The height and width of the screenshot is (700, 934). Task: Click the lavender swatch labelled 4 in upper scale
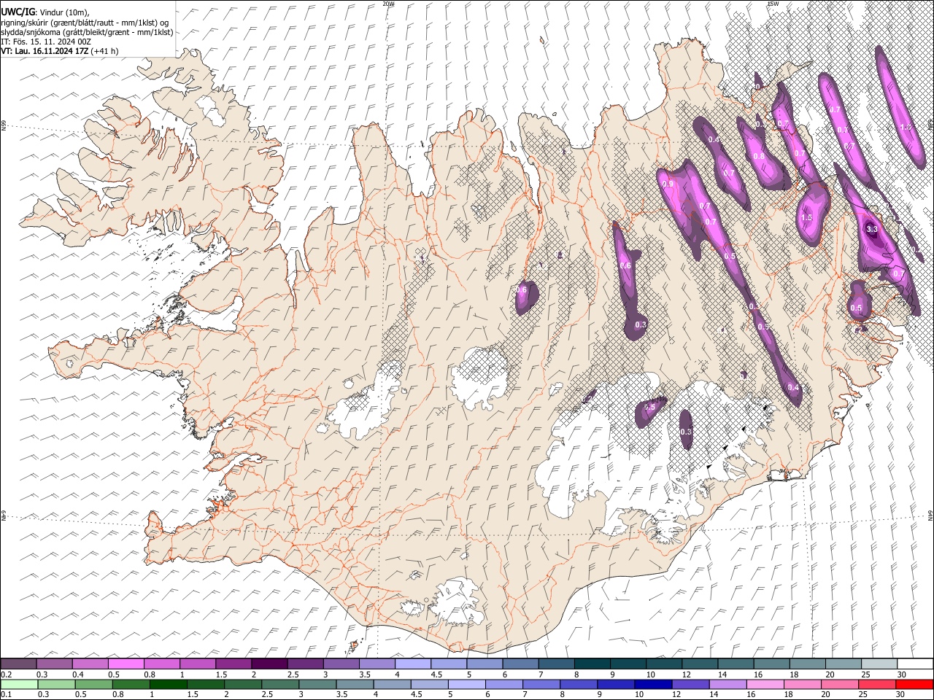pos(412,664)
